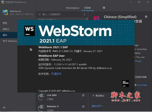Click the JVM Dynamic Code Evolution line
152x112 pixels.
(x=75, y=68)
